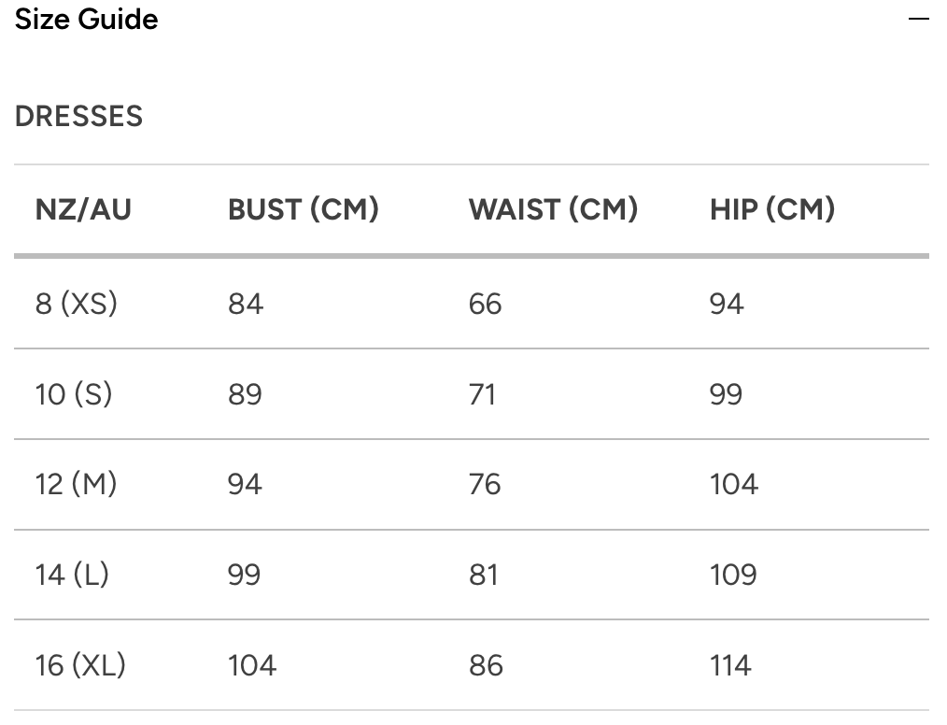
Task: Click hip value 114 for size 16
Action: click(x=730, y=665)
